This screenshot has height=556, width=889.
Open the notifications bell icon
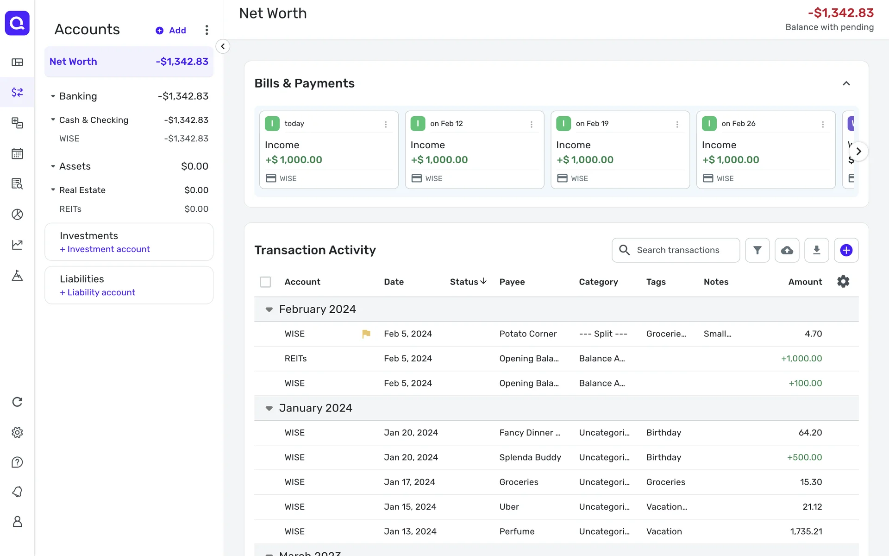point(17,492)
